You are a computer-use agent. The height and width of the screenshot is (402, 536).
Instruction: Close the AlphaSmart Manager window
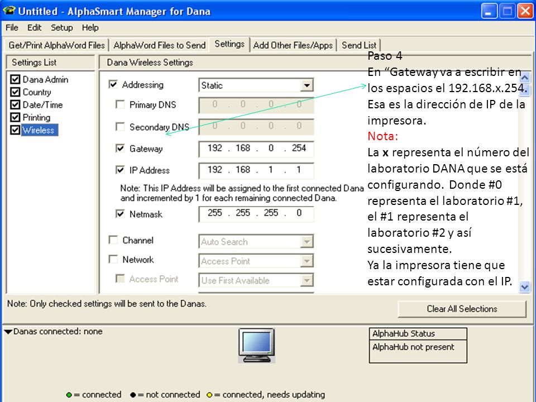pos(525,11)
